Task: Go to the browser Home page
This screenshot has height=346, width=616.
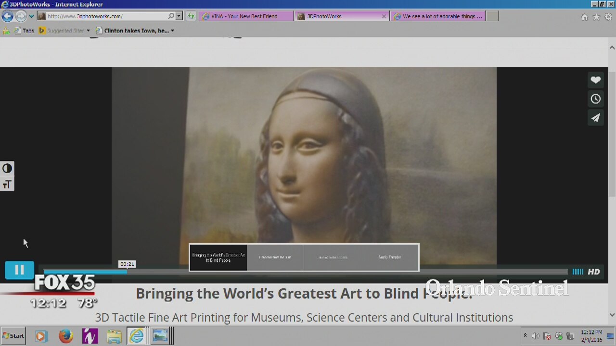Action: point(584,17)
